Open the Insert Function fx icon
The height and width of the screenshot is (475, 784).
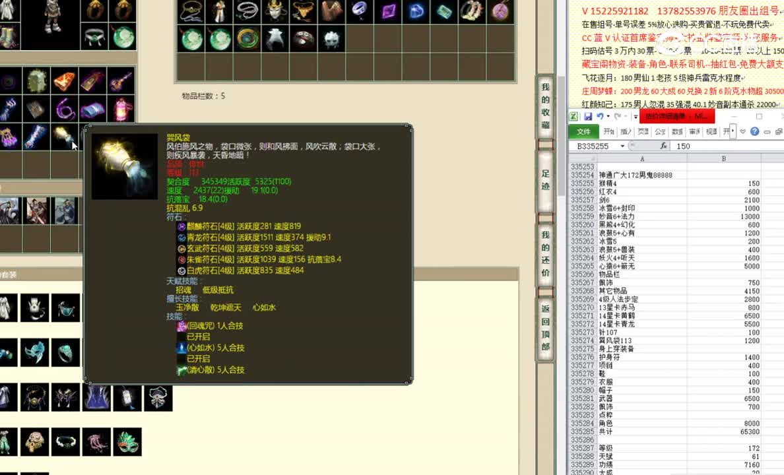tap(664, 146)
